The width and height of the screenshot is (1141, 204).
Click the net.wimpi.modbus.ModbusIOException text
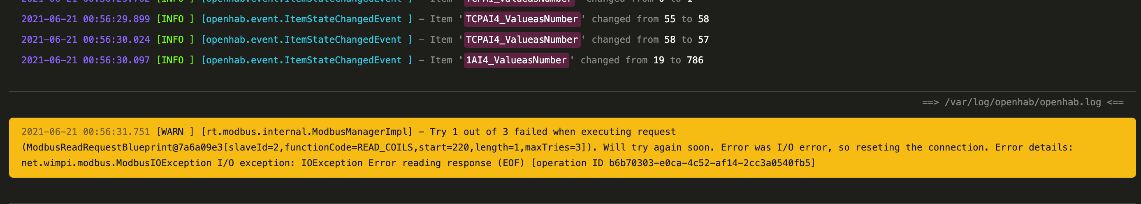(x=116, y=163)
